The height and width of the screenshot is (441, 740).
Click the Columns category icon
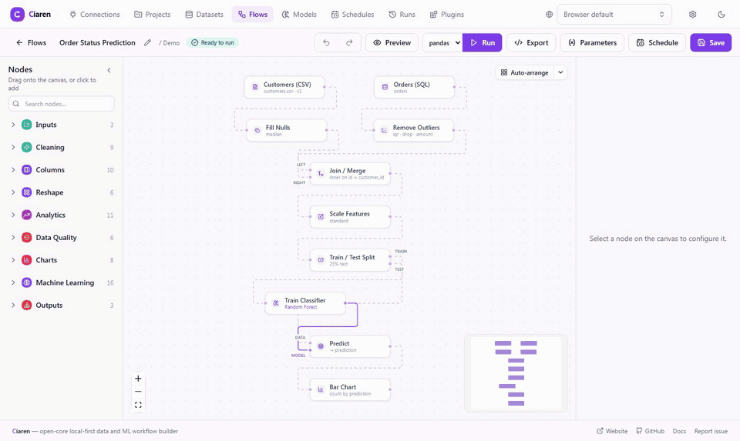pyautogui.click(x=27, y=169)
